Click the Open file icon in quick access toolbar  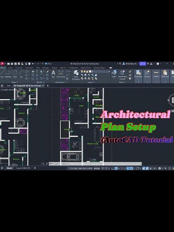point(12,64)
